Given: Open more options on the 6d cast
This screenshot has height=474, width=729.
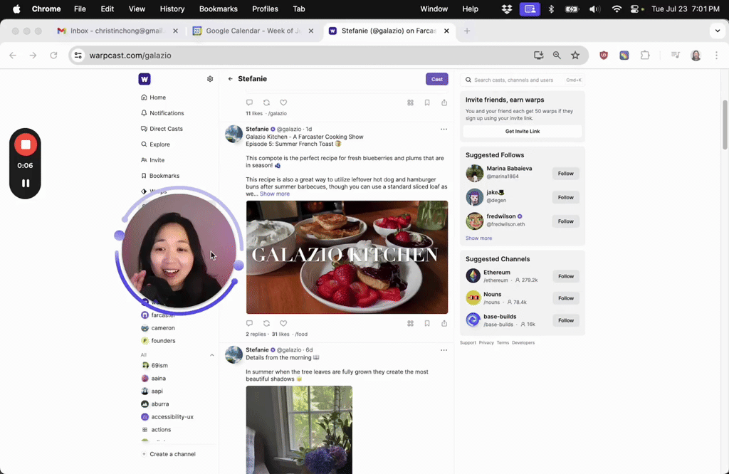Looking at the screenshot, I should click(x=444, y=350).
